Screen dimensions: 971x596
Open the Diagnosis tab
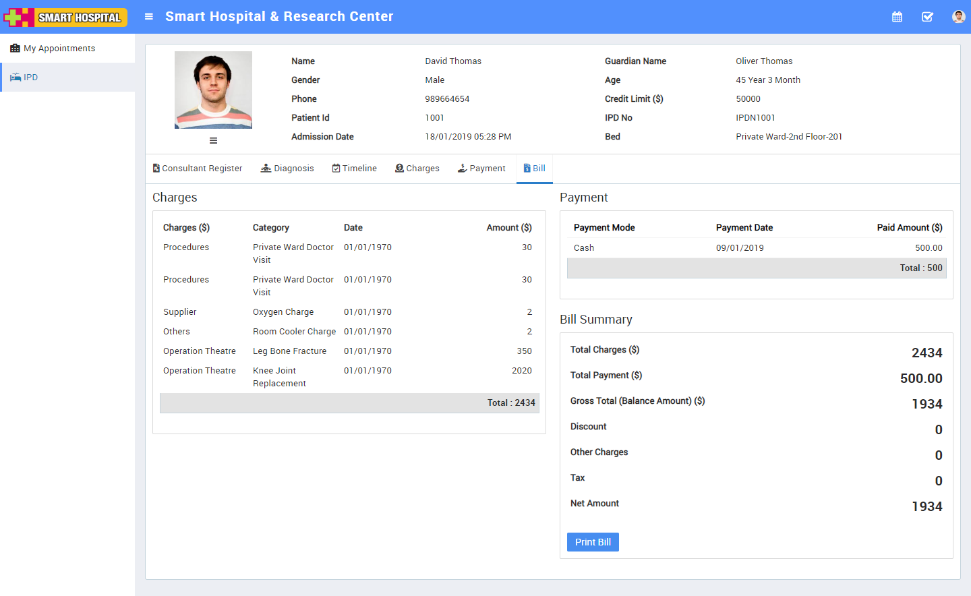[x=287, y=169]
